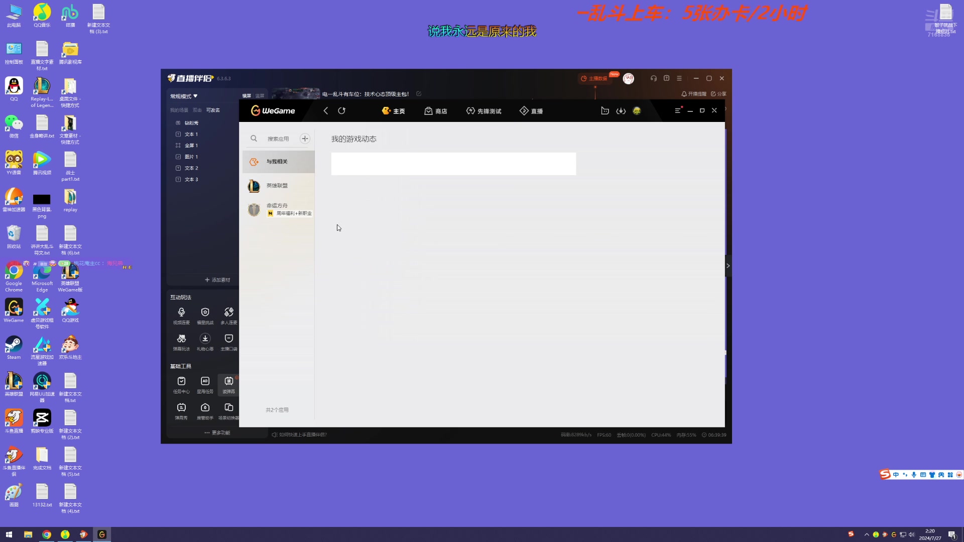
Task: Open WeGame download manager icon
Action: coord(621,111)
